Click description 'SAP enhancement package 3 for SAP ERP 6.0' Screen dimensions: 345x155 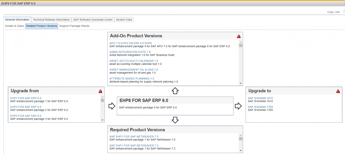[39, 119]
